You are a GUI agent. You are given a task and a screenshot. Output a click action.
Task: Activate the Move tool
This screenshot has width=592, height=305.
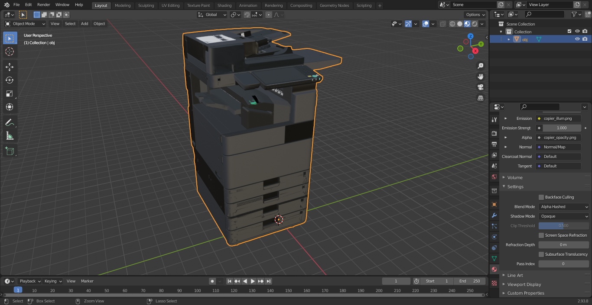coord(10,67)
